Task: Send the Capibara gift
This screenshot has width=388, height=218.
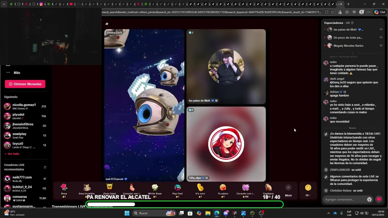Action: (268, 190)
